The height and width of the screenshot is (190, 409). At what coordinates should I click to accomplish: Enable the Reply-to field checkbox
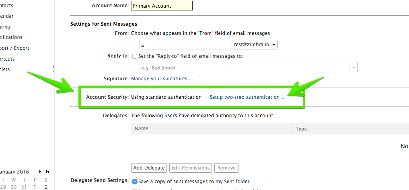click(x=135, y=56)
